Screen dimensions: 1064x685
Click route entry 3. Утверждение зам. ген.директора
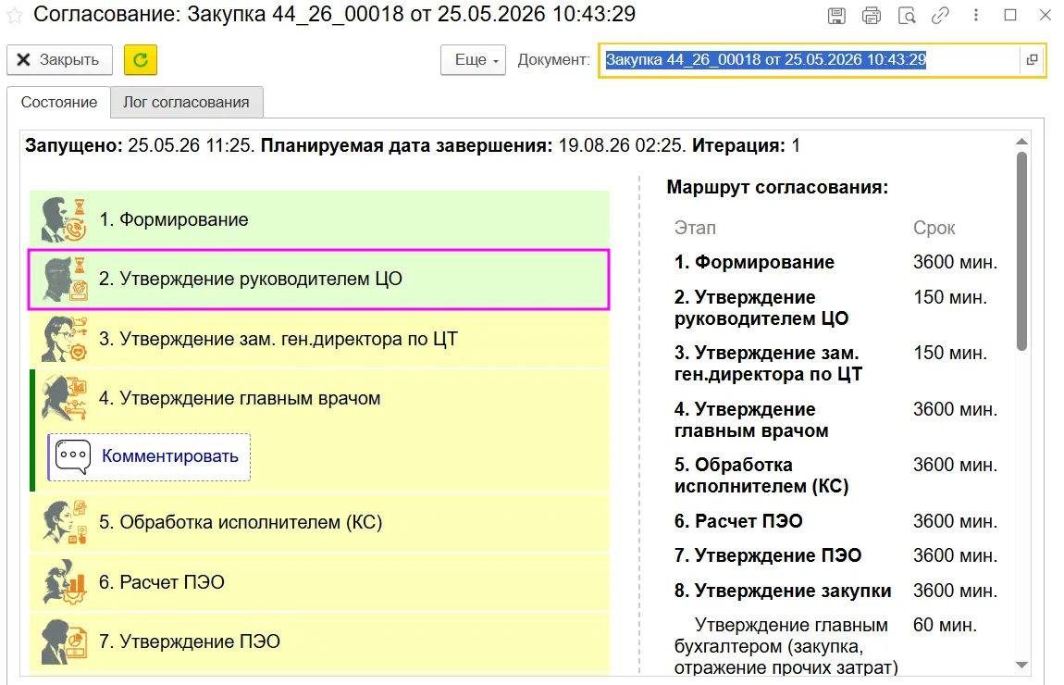pyautogui.click(x=768, y=363)
